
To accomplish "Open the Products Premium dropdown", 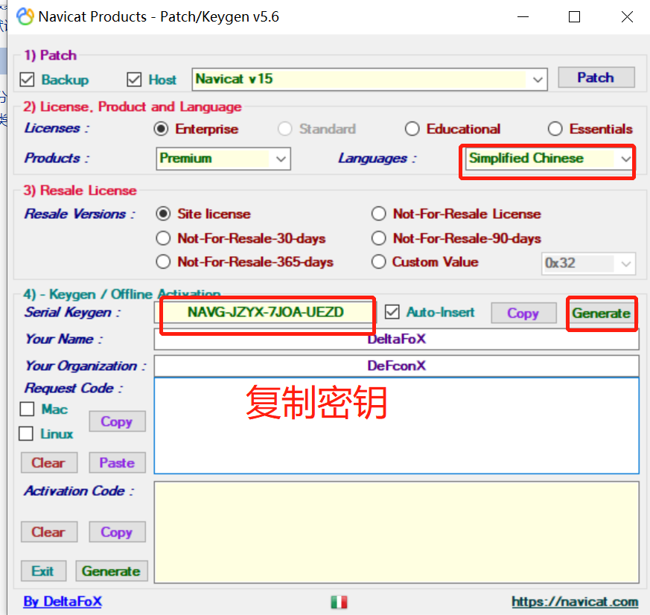I will [281, 159].
